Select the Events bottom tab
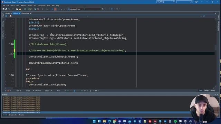Viewport: 221px width, 124px height. click(5, 115)
